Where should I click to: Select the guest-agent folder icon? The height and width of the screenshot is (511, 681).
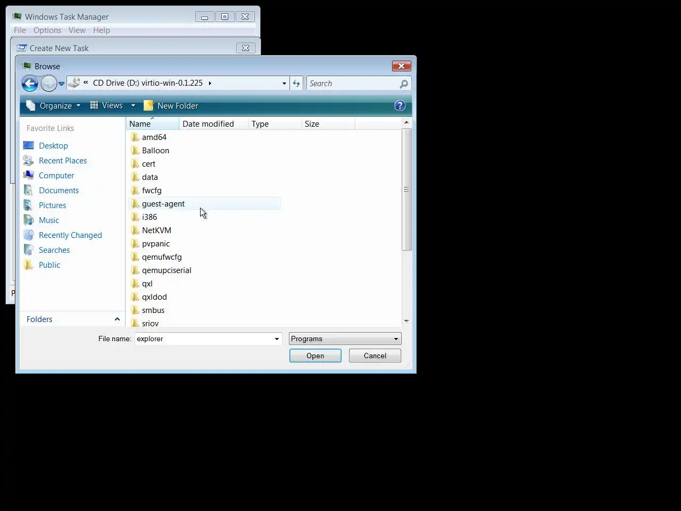point(135,203)
